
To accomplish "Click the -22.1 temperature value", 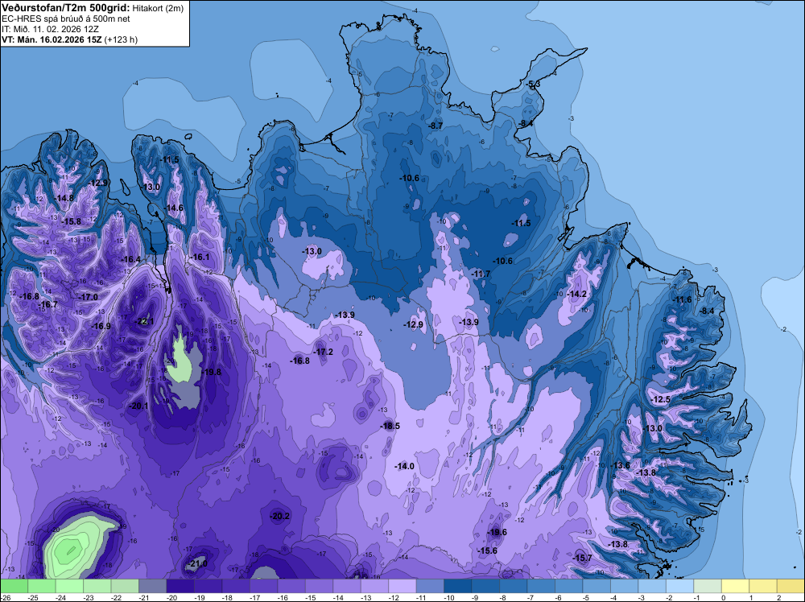I will 144,321.
